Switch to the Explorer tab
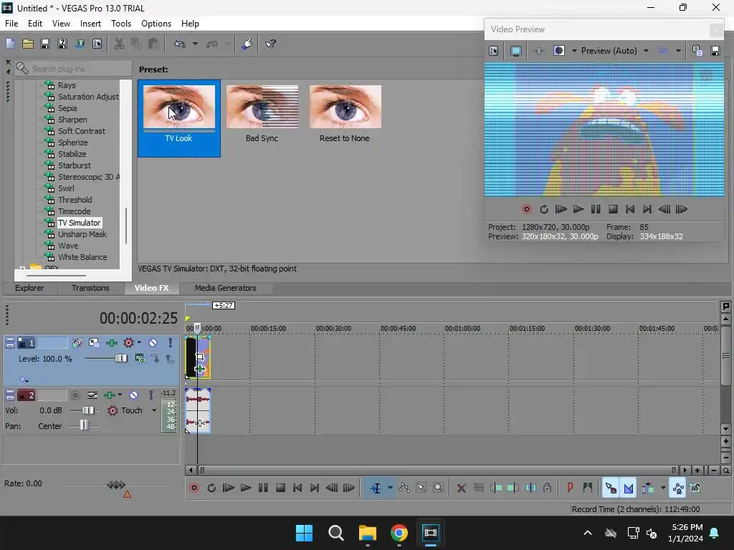The image size is (734, 550). point(29,288)
